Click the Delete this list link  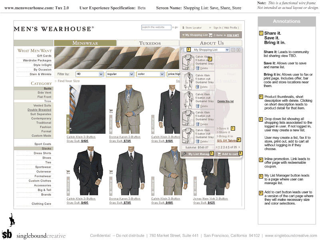click(x=225, y=101)
